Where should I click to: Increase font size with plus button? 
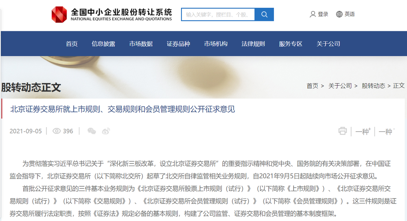[x=363, y=131]
